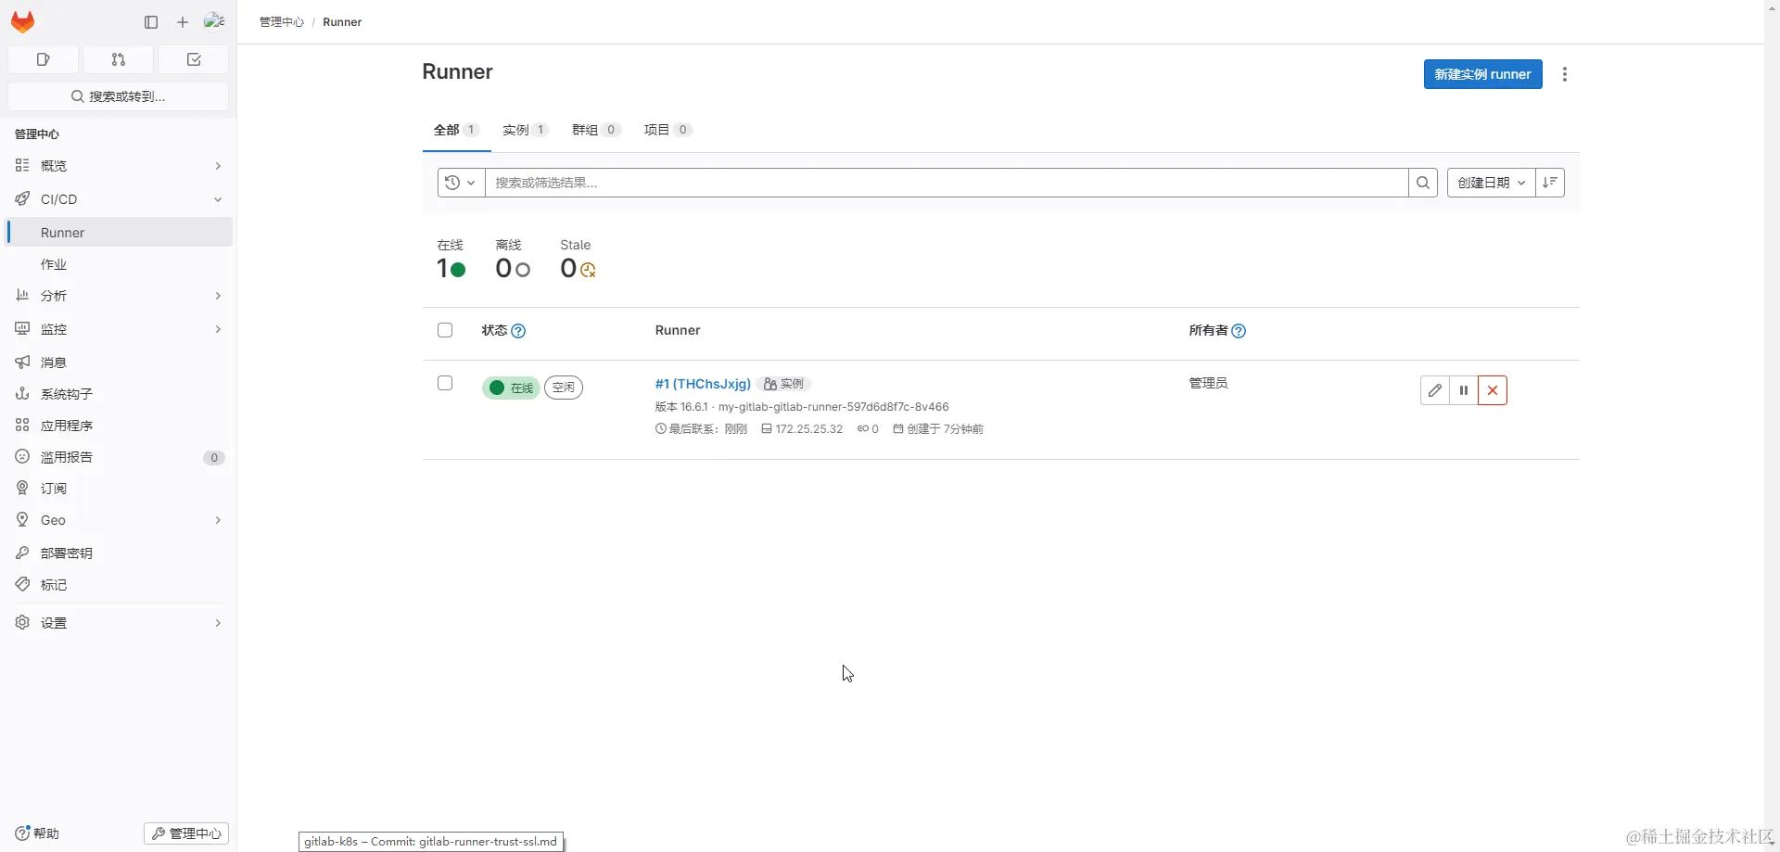Expand the Geo sidebar section
This screenshot has width=1780, height=852.
pyautogui.click(x=119, y=520)
